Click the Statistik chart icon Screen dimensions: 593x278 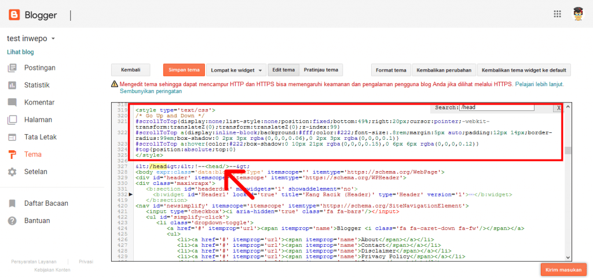pyautogui.click(x=12, y=85)
